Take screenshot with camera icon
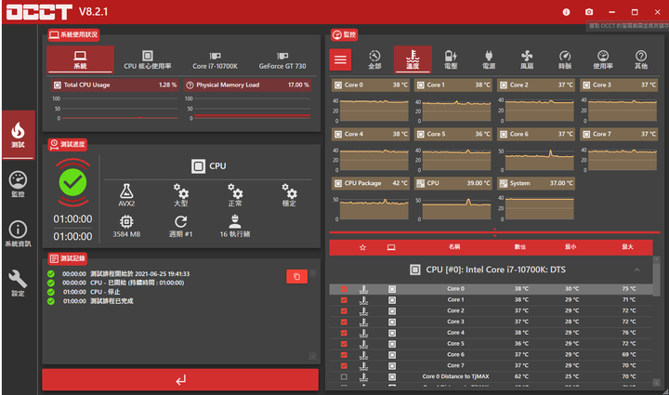Screen dimensions: 669x395 pos(589,12)
